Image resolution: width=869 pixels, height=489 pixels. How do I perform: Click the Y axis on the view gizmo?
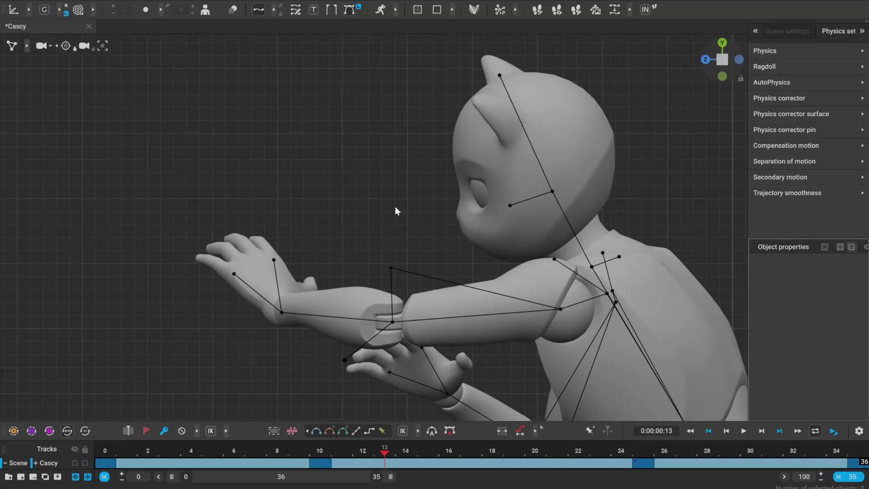point(722,43)
